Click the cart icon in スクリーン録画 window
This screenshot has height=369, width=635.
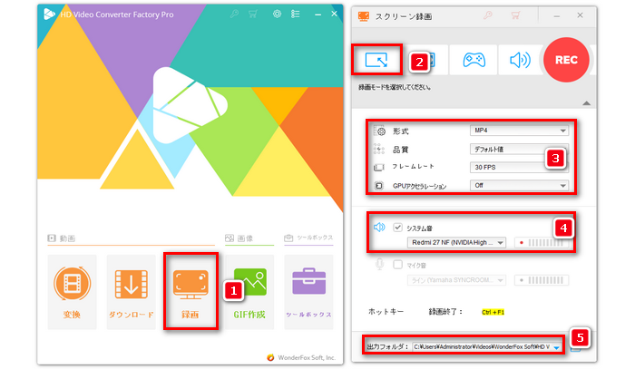[515, 15]
